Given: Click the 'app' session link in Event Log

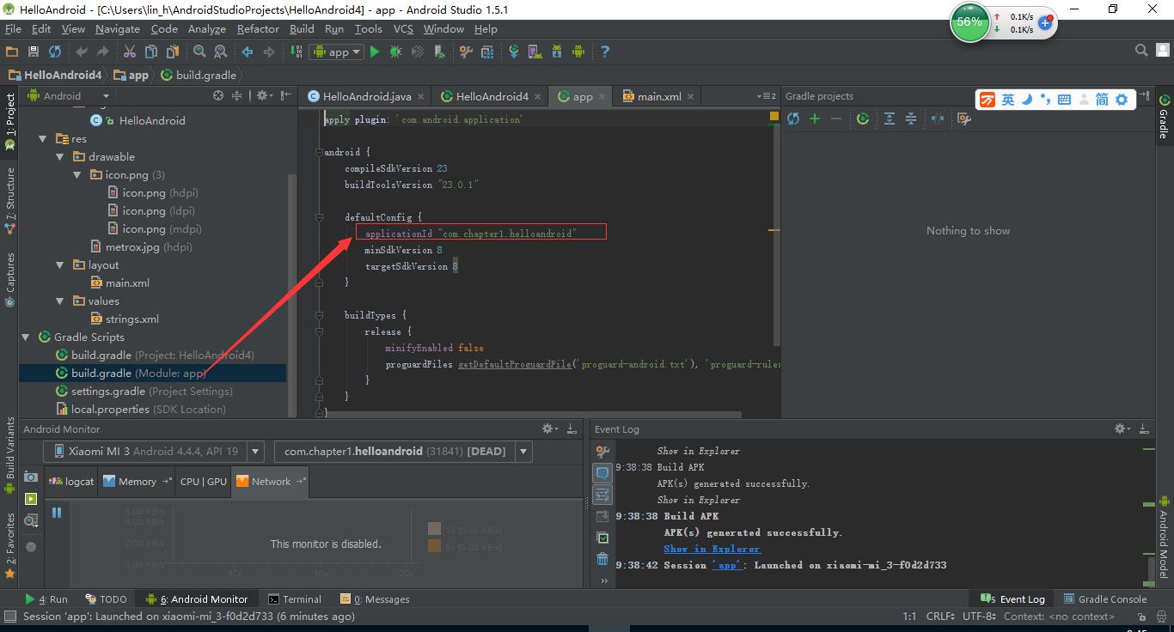Looking at the screenshot, I should [728, 565].
